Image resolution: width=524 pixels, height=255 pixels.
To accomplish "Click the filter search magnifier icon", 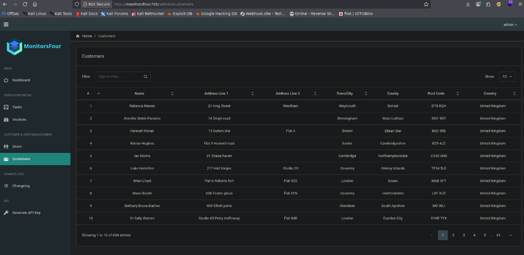I will point(146,77).
